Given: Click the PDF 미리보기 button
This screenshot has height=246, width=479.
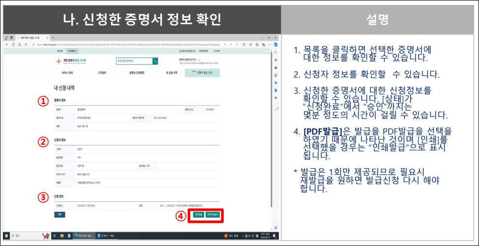Looking at the screenshot, I should (213, 215).
